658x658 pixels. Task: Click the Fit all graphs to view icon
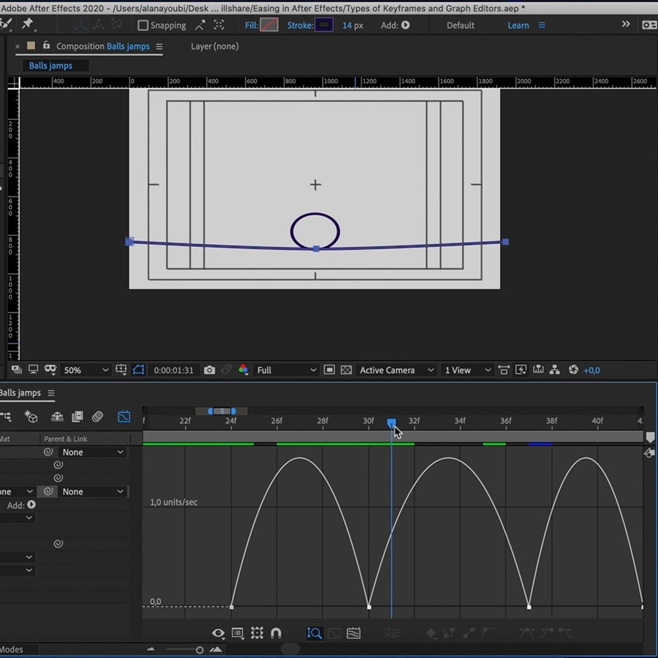tap(353, 633)
